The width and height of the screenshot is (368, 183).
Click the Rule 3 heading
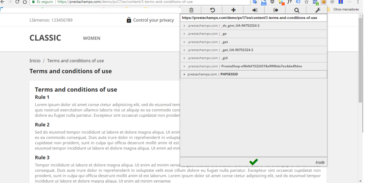(42, 157)
